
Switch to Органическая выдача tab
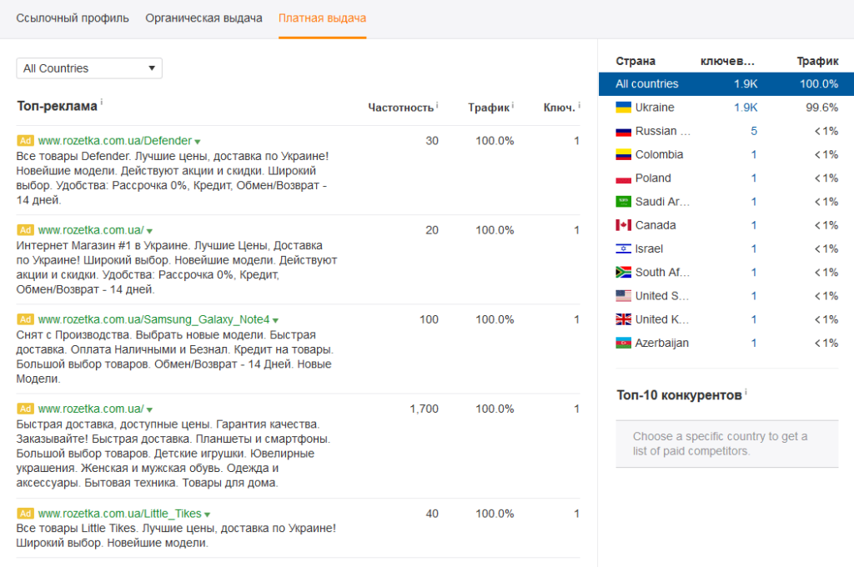click(x=203, y=18)
